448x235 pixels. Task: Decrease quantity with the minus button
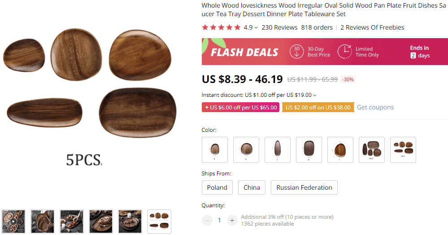coord(207,220)
